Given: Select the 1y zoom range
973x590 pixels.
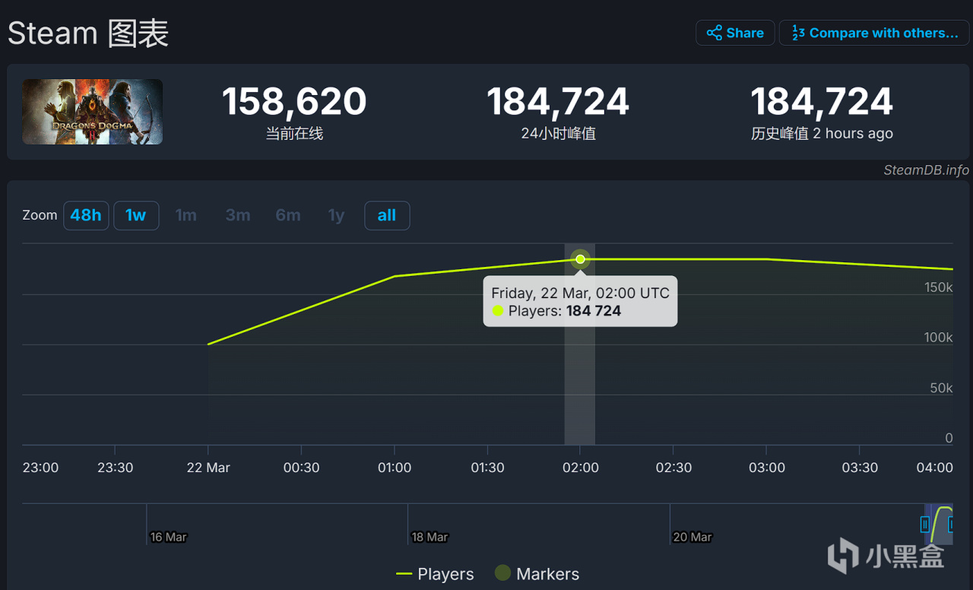Looking at the screenshot, I should (x=336, y=215).
